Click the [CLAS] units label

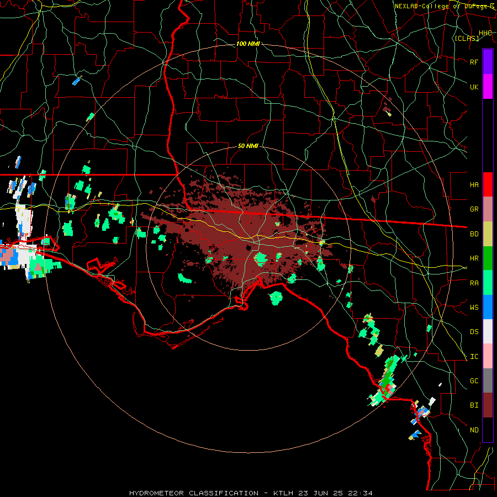(x=467, y=38)
